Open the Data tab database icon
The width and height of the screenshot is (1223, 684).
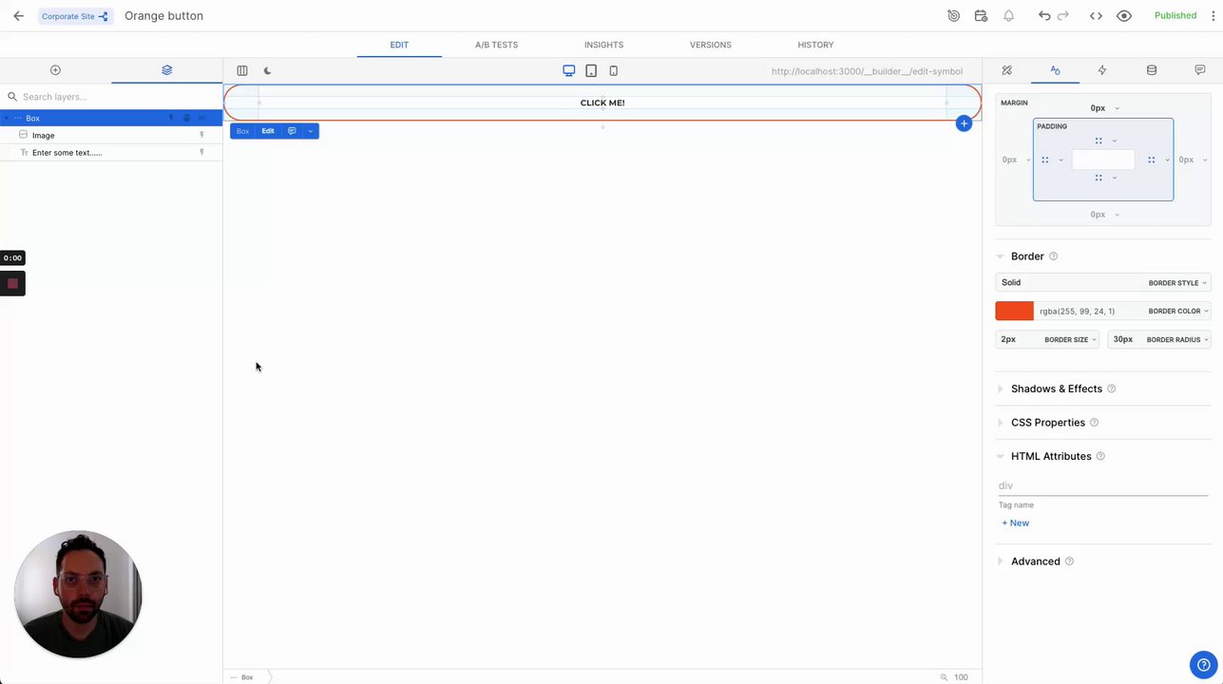point(1152,70)
